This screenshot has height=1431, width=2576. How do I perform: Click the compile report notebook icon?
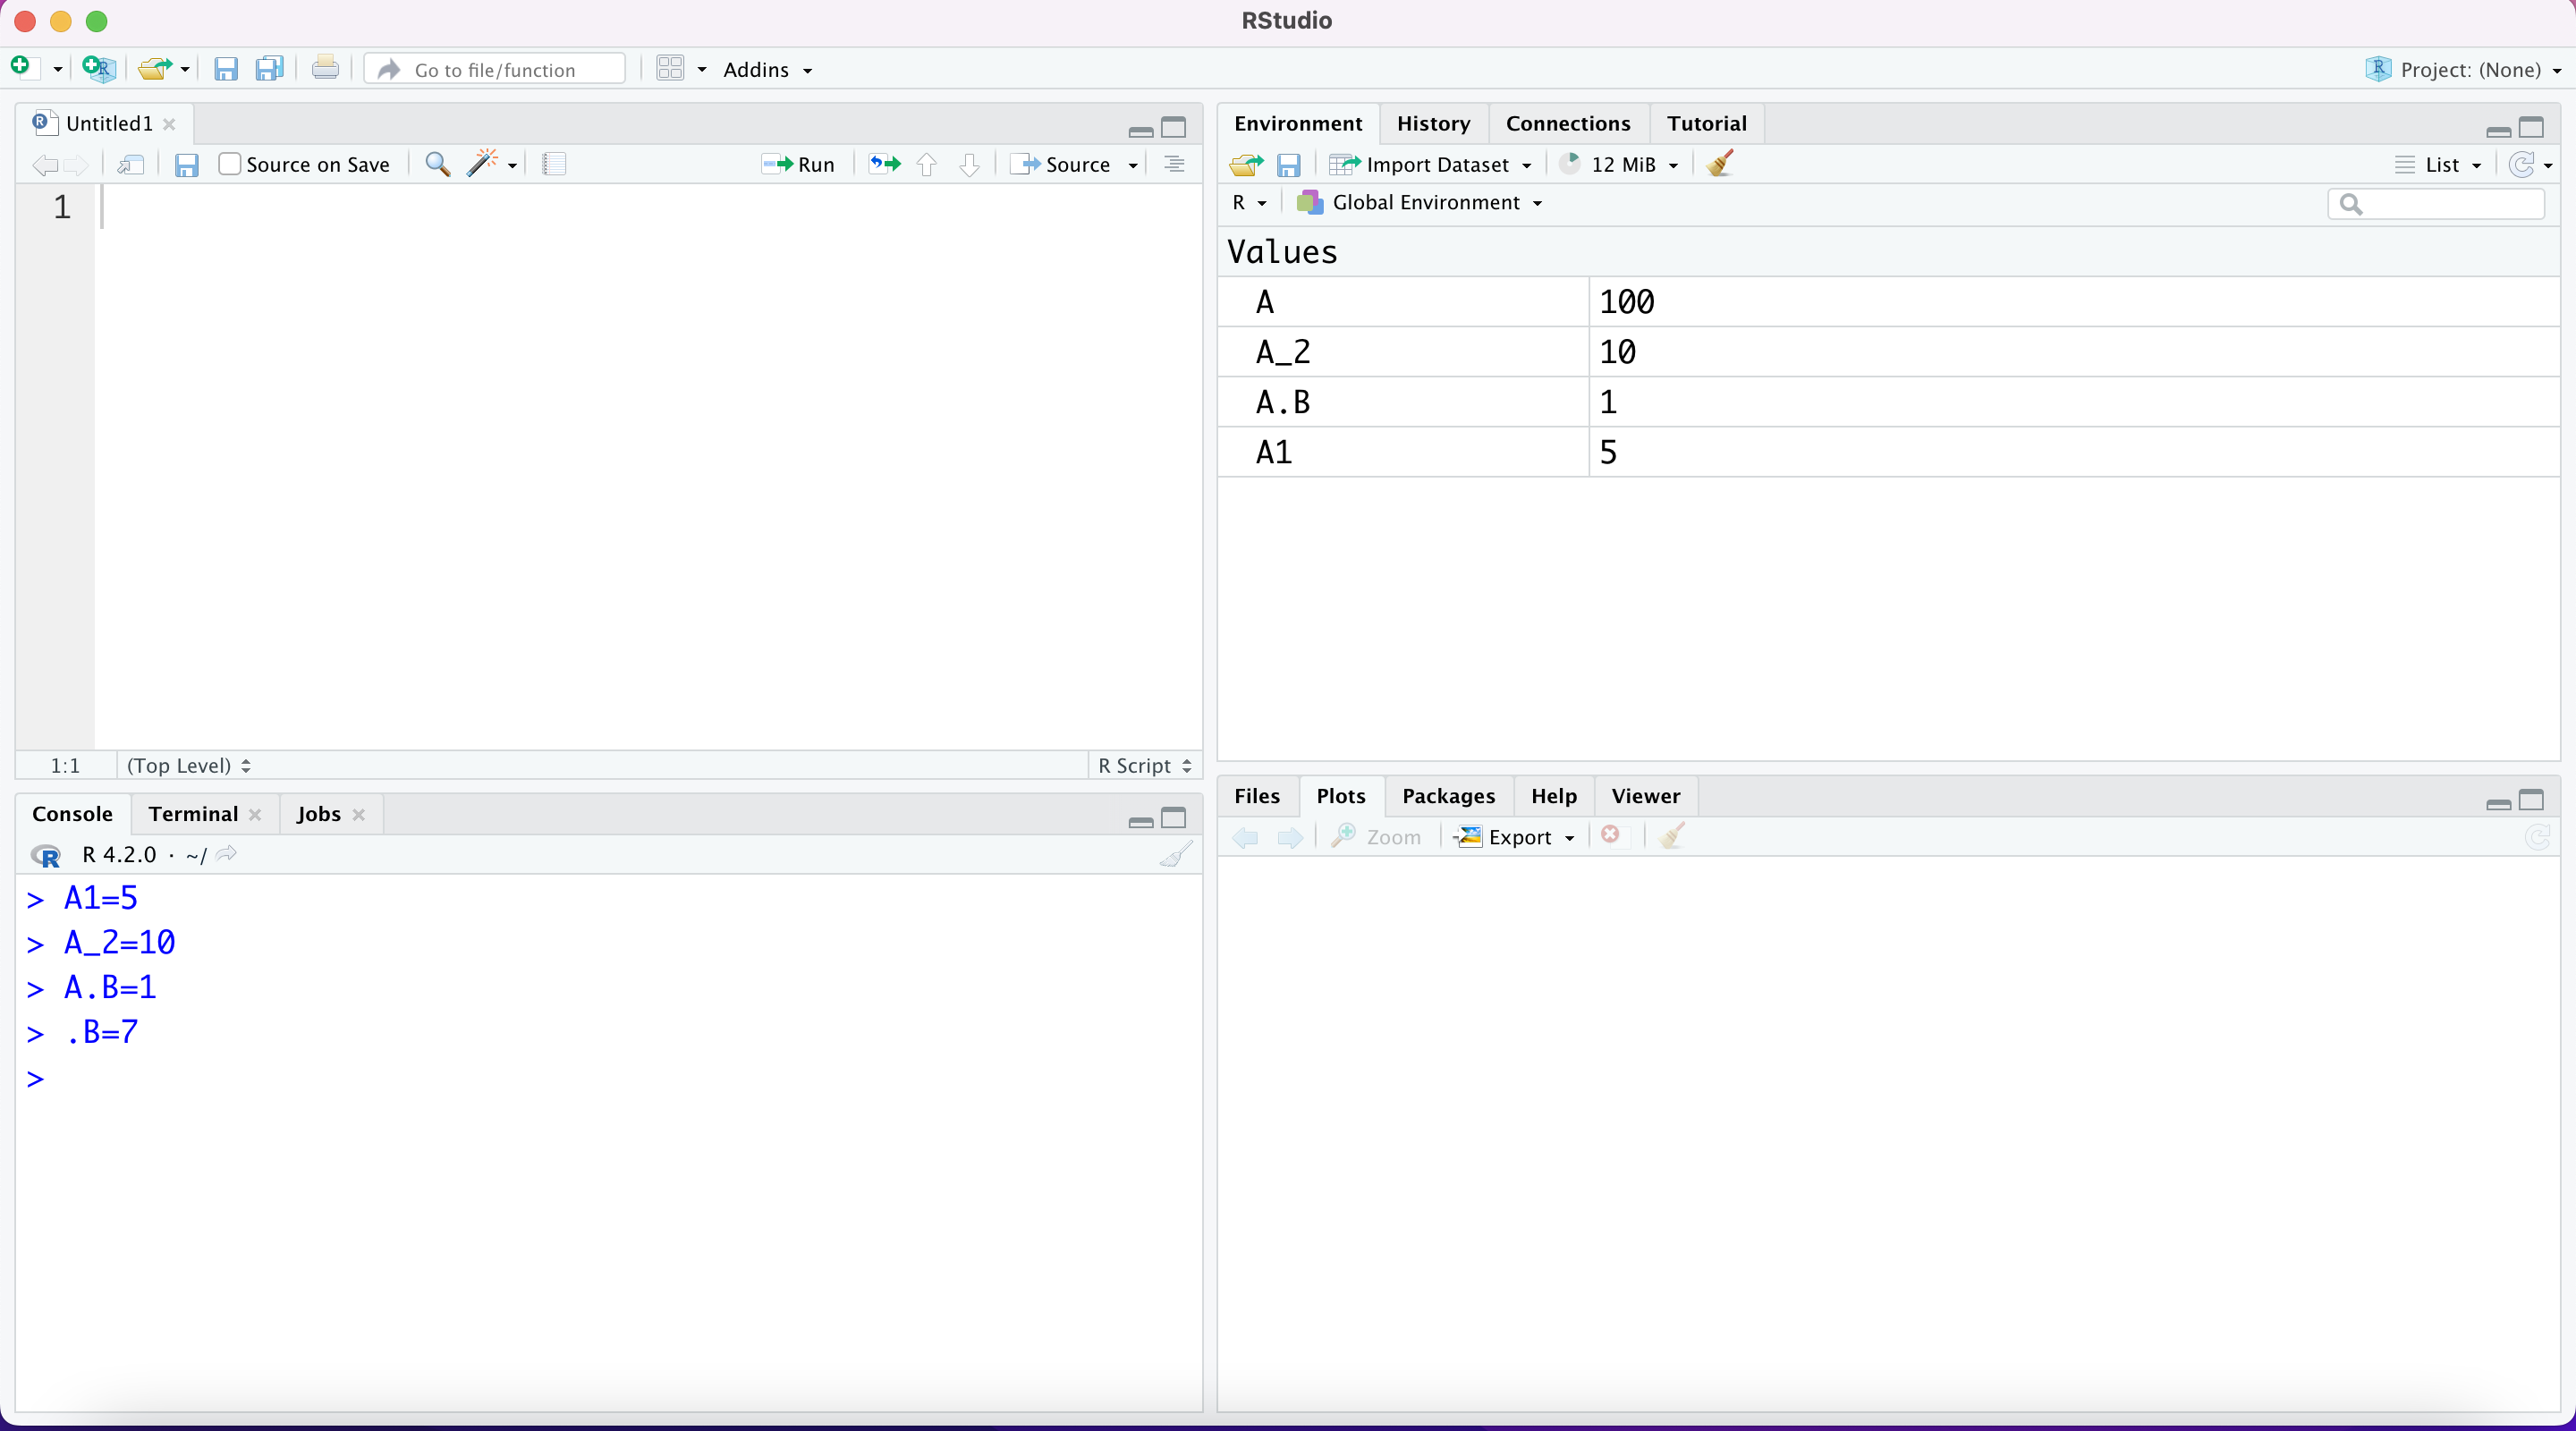pos(554,164)
